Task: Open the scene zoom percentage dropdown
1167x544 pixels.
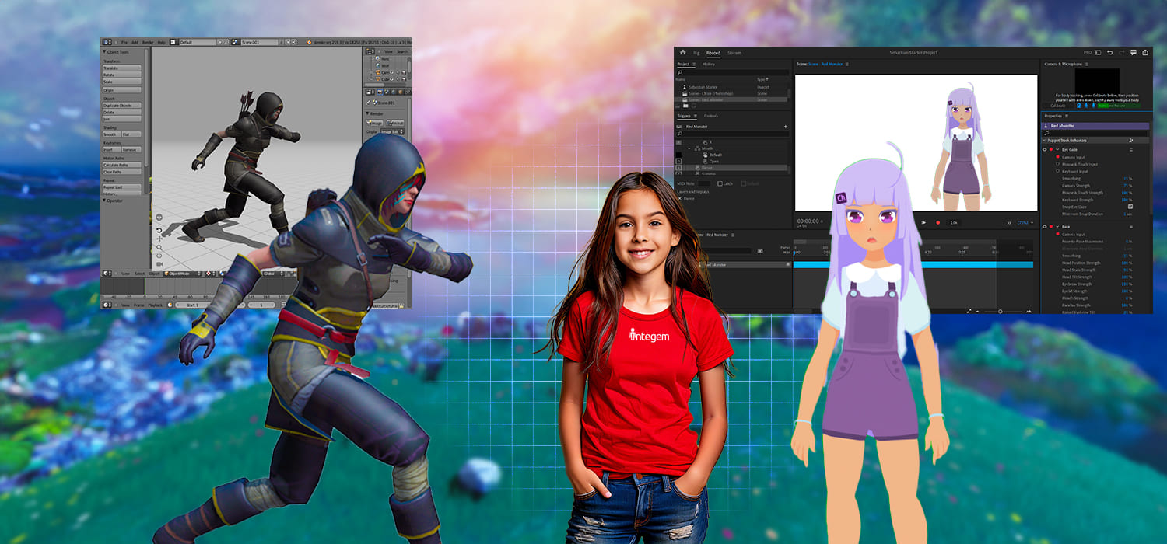Action: (x=1025, y=222)
